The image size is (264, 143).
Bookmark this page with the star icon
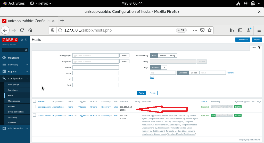209,30
